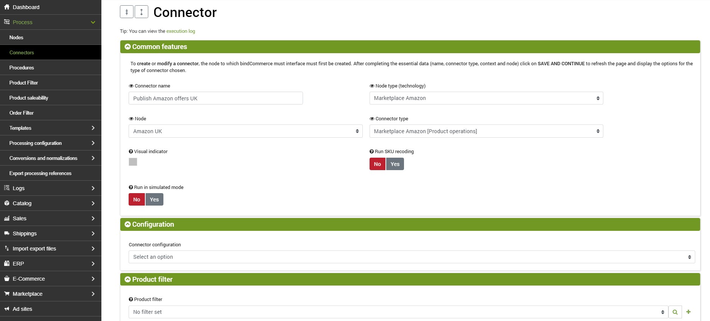Click the Dashboard home icon in sidebar
The image size is (710, 321).
7,7
